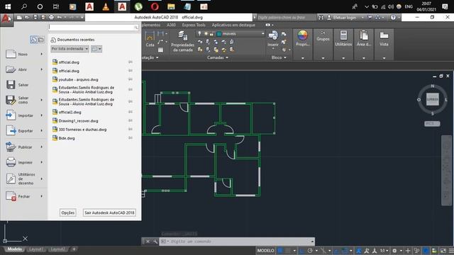
Task: Open the Imprimir submenu
Action: 24,162
